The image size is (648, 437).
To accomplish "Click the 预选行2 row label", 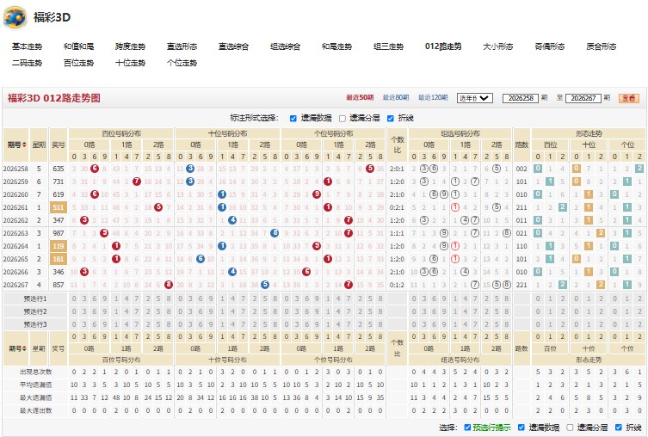I will click(35, 311).
